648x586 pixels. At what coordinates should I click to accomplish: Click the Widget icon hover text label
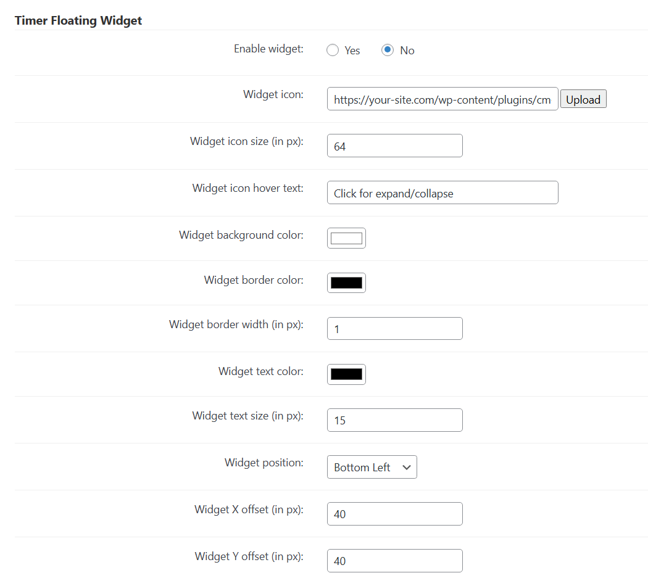pos(248,188)
